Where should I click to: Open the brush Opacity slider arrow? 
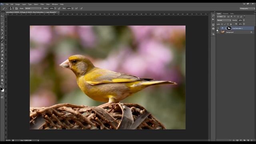click(55, 8)
